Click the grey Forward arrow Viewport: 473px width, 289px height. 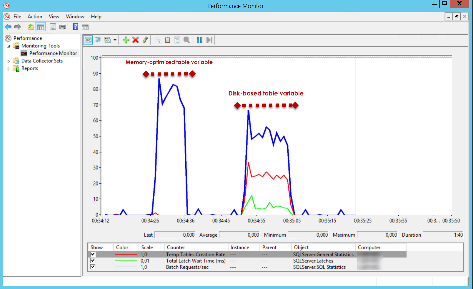click(18, 27)
